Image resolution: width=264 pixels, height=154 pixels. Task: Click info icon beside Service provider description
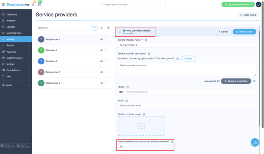149,54
